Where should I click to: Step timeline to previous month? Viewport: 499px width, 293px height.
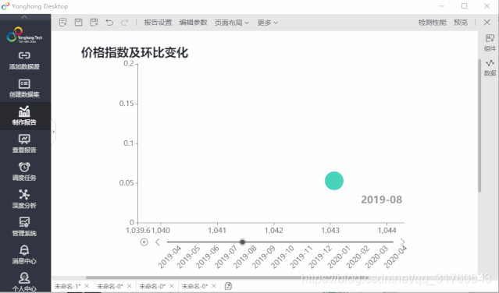pos(158,242)
